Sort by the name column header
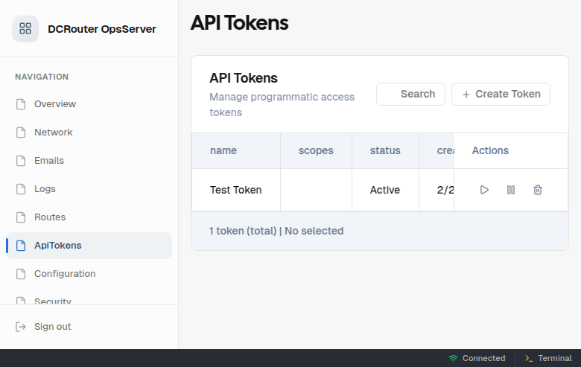This screenshot has width=581, height=367. 223,150
